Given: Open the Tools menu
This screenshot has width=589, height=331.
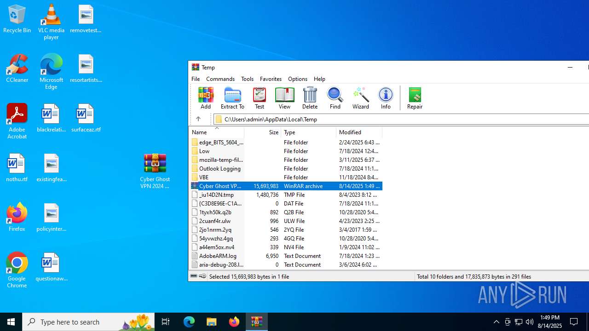Looking at the screenshot, I should [x=247, y=79].
